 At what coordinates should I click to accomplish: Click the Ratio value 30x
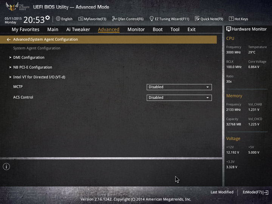[229, 81]
